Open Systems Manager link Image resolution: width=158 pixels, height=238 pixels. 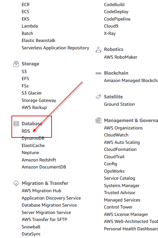pos(122,186)
